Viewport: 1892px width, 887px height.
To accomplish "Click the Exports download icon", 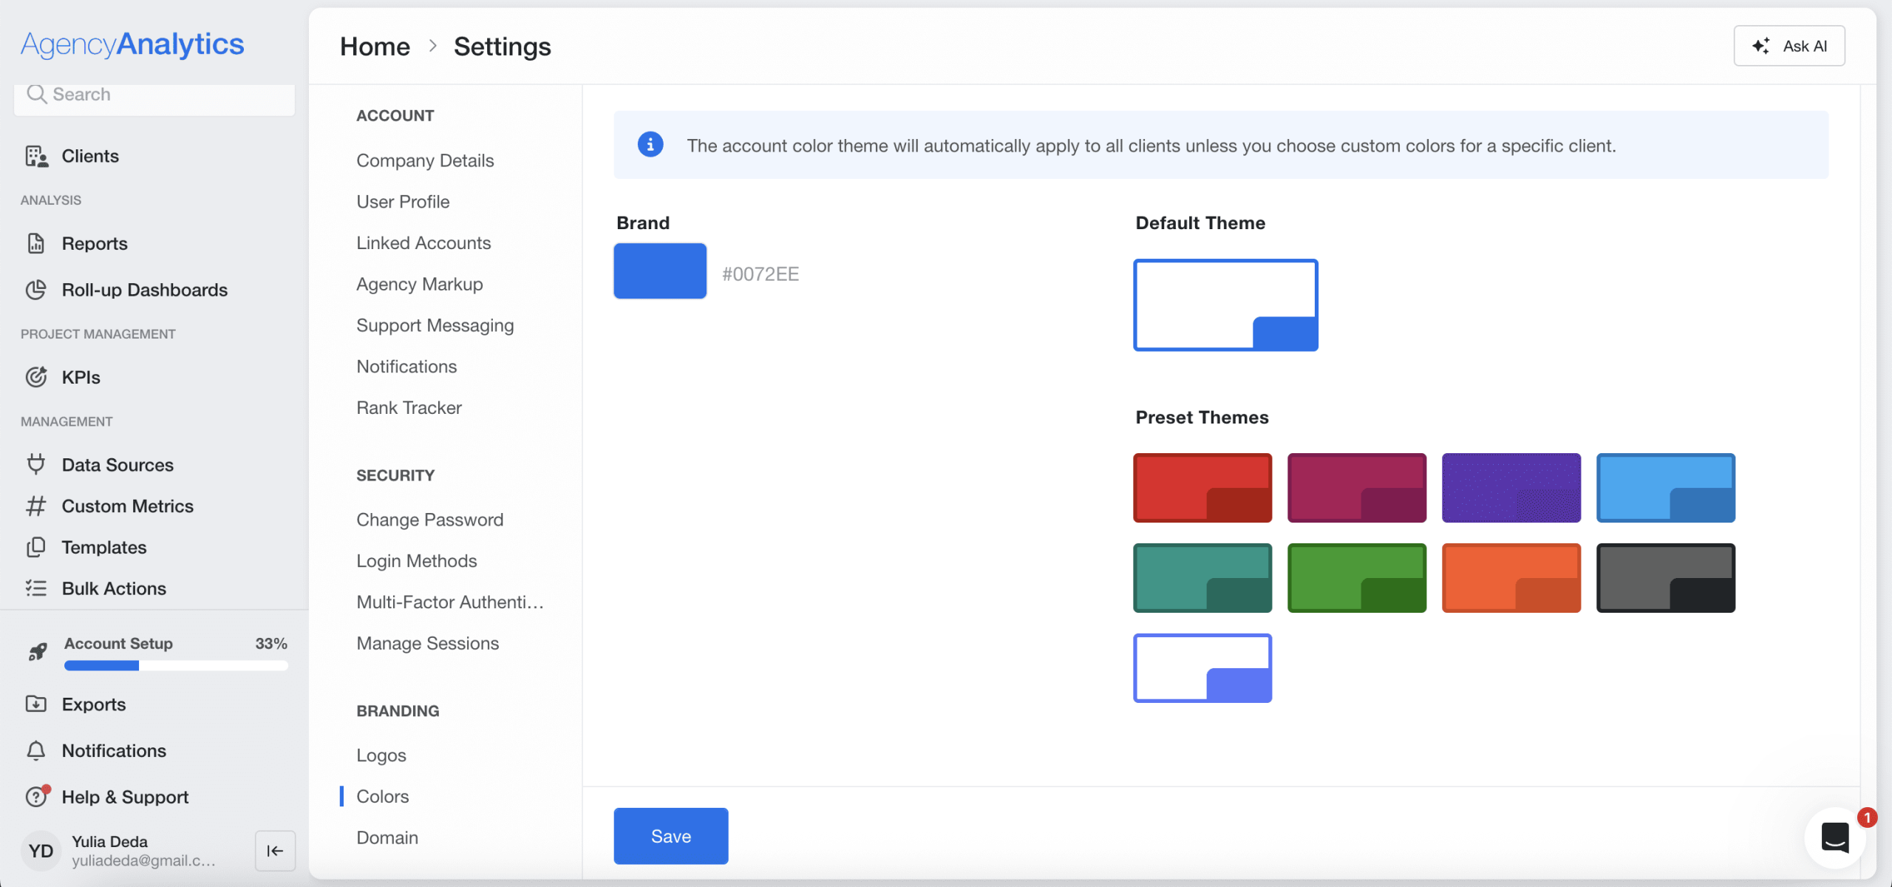I will pyautogui.click(x=36, y=704).
